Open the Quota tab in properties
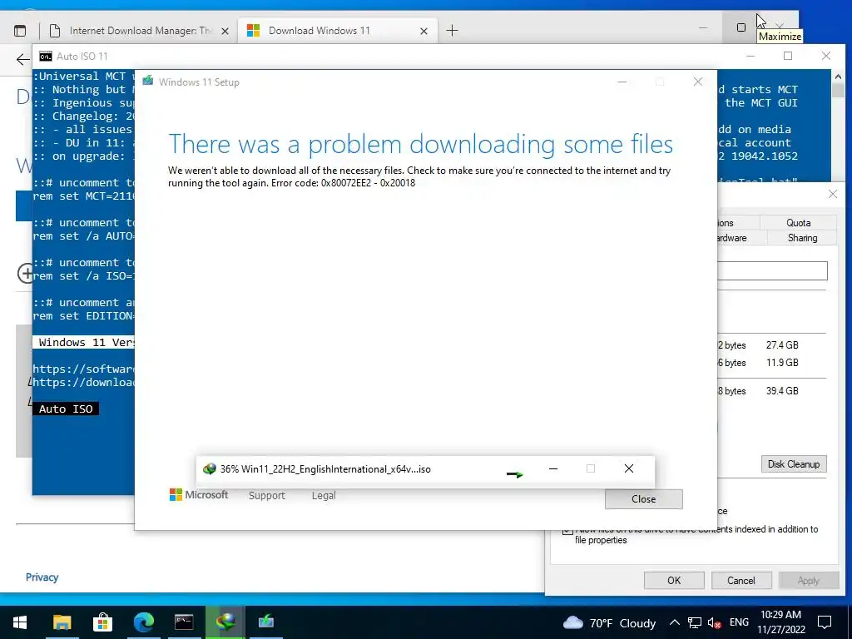This screenshot has height=639, width=852. click(798, 223)
